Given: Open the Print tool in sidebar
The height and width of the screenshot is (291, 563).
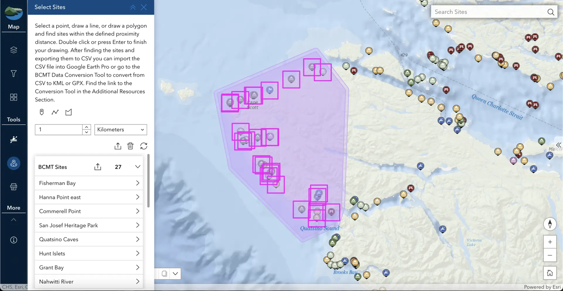Looking at the screenshot, I should pyautogui.click(x=13, y=187).
